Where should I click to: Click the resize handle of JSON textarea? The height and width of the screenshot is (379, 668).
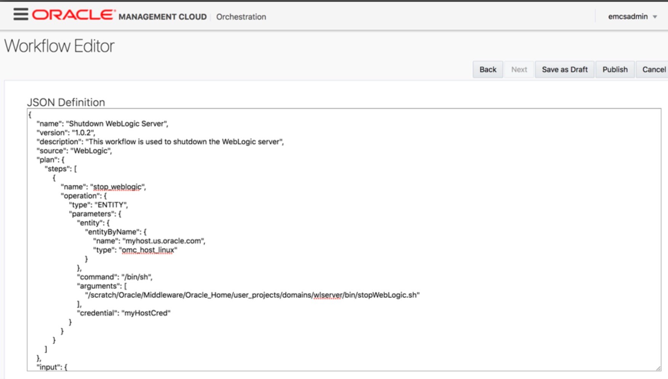coord(658,368)
